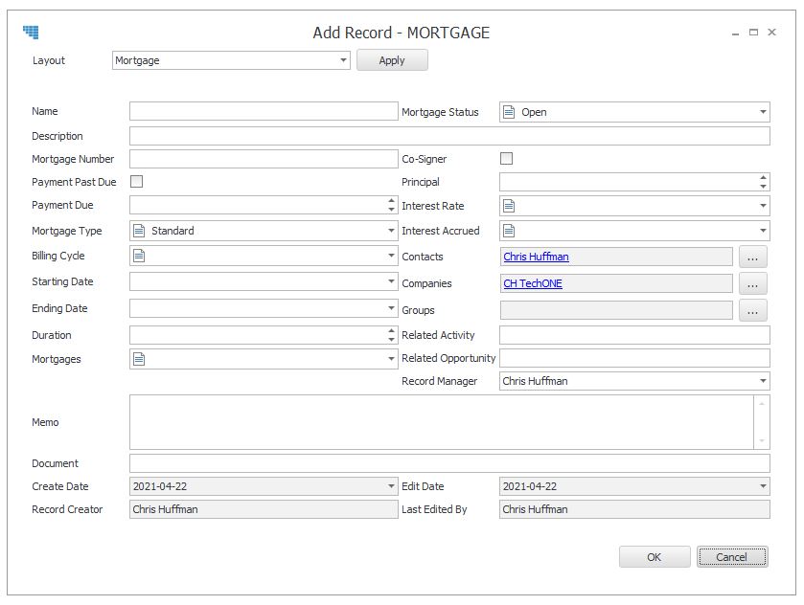Click the Record Creator field
804x605 pixels.
(x=264, y=509)
